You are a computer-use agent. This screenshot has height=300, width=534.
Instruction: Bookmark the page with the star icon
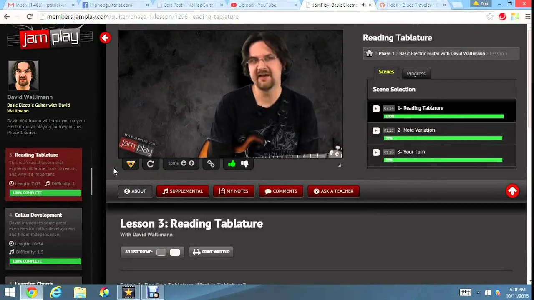click(490, 17)
